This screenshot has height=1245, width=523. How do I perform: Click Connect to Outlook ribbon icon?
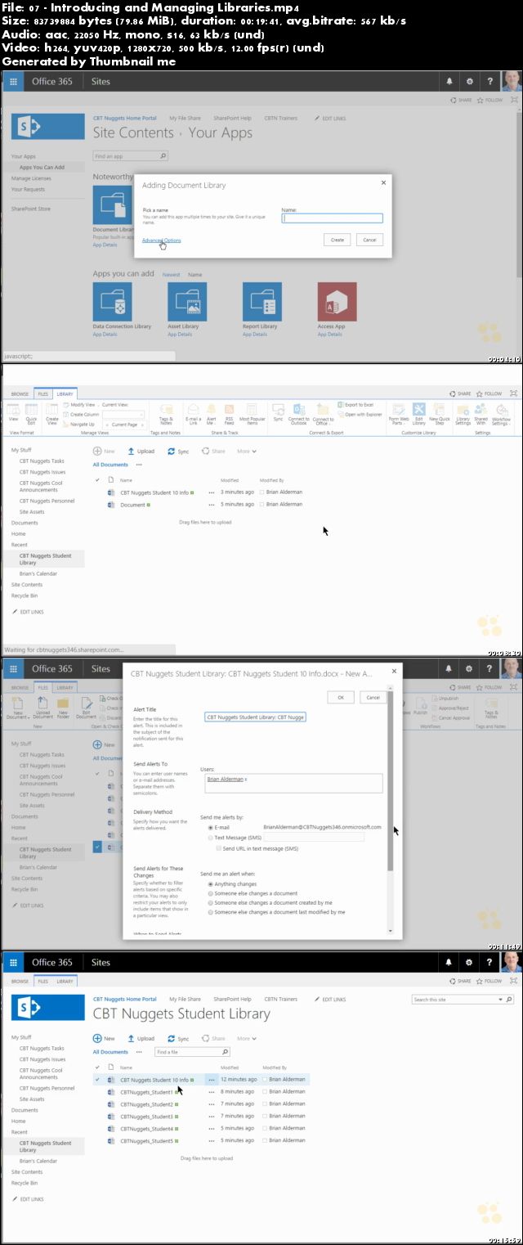click(299, 414)
